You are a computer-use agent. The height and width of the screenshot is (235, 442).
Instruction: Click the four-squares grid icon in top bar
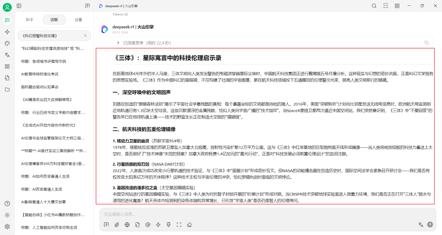point(397,6)
